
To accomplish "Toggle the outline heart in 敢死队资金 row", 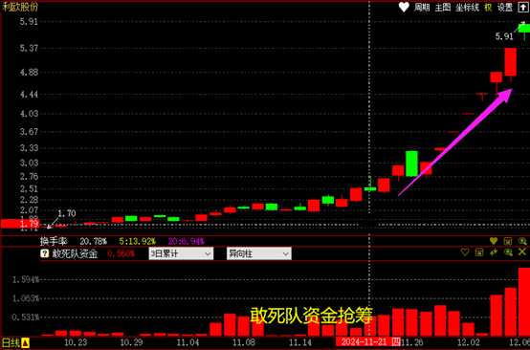I will [x=465, y=252].
